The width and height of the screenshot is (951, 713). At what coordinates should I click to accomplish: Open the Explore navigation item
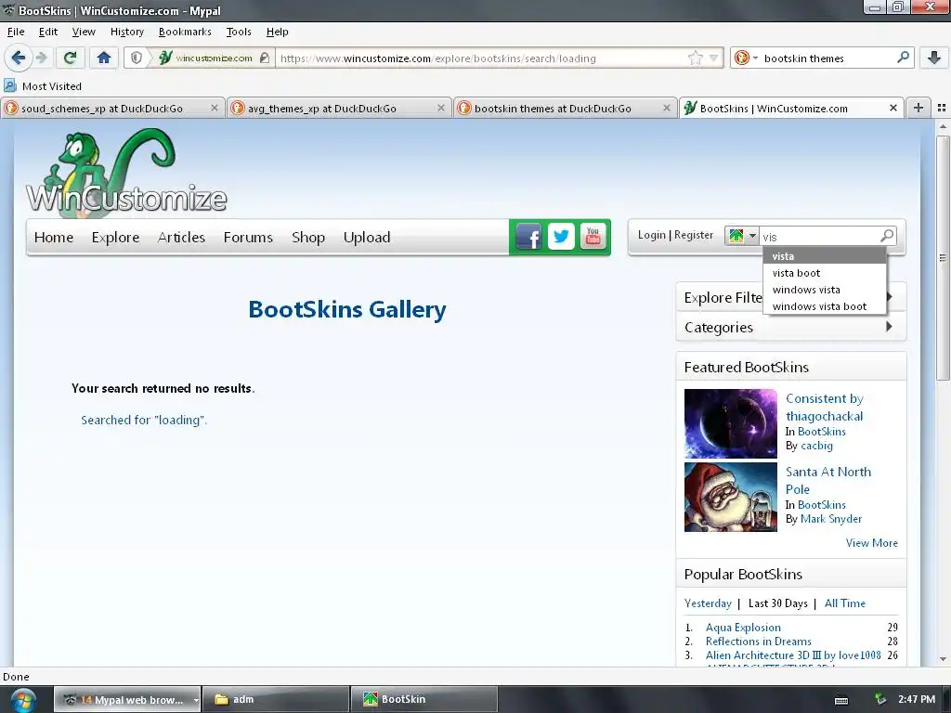click(115, 237)
